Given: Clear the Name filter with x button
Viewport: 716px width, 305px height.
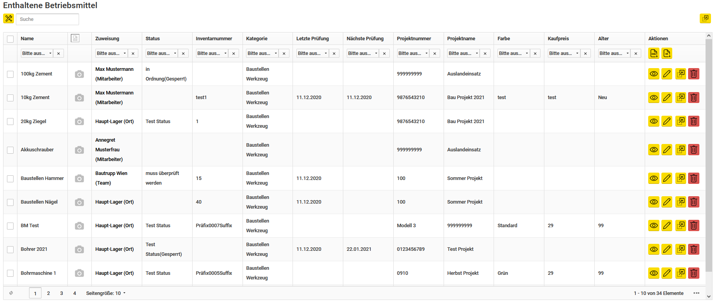Looking at the screenshot, I should point(59,53).
